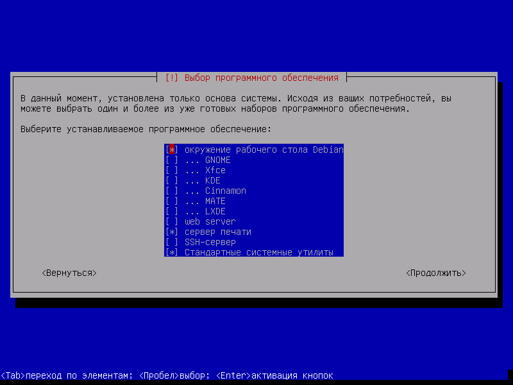The width and height of the screenshot is (513, 385).
Task: Uncheck the Debian desktop environment checkbox
Action: tap(172, 150)
